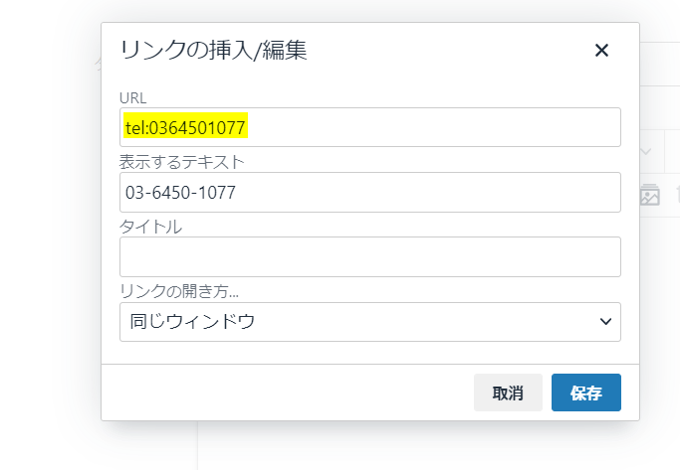680x470 pixels.
Task: Click the chevron arrow of 同じウィンドウ
Action: 604,322
